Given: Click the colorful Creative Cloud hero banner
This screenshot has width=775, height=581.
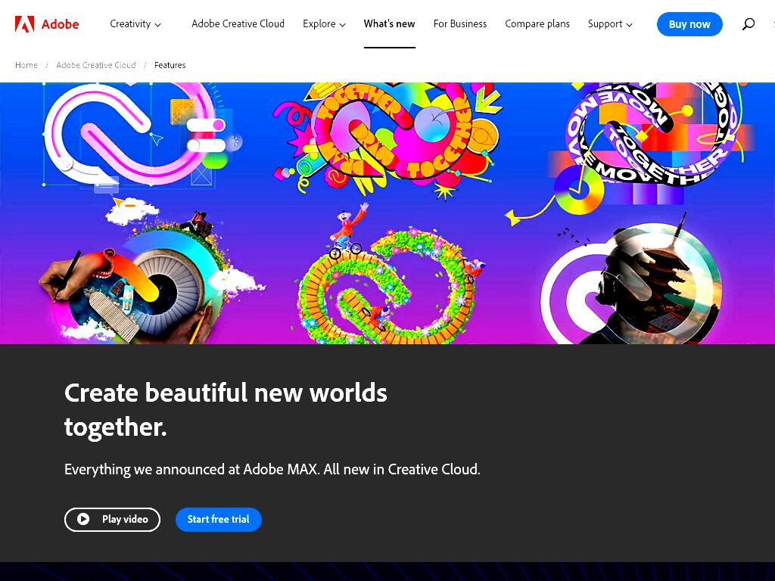Looking at the screenshot, I should 387,213.
